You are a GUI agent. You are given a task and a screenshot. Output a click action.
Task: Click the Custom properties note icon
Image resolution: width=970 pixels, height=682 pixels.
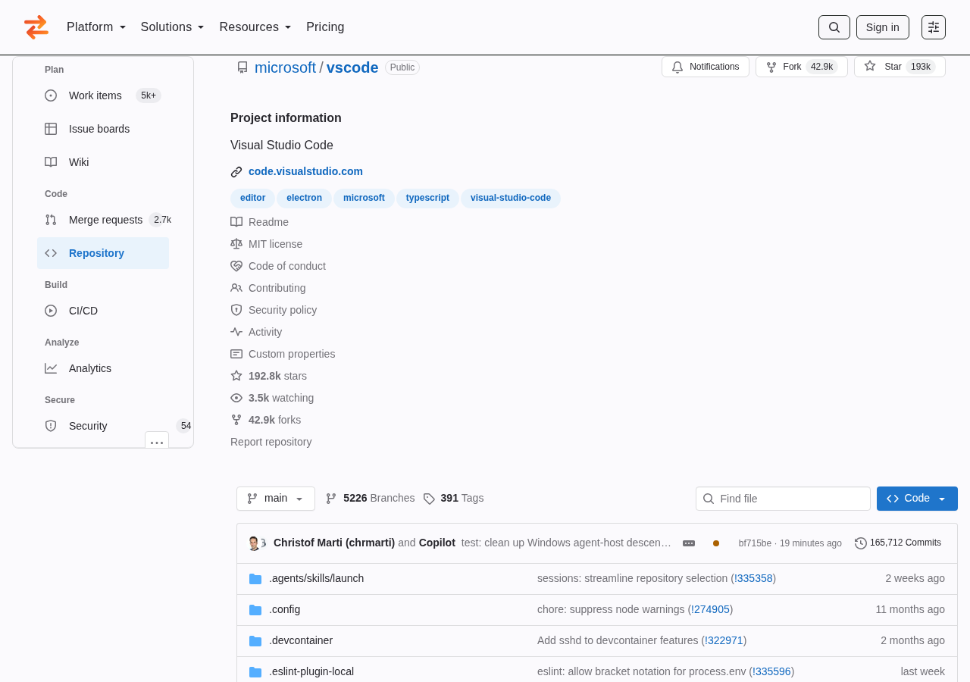236,354
